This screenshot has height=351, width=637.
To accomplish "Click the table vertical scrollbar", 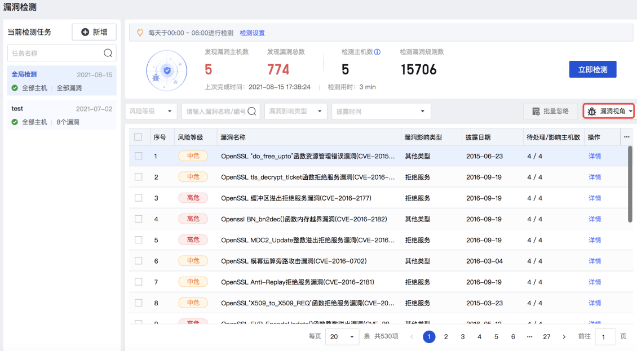I will tap(630, 183).
